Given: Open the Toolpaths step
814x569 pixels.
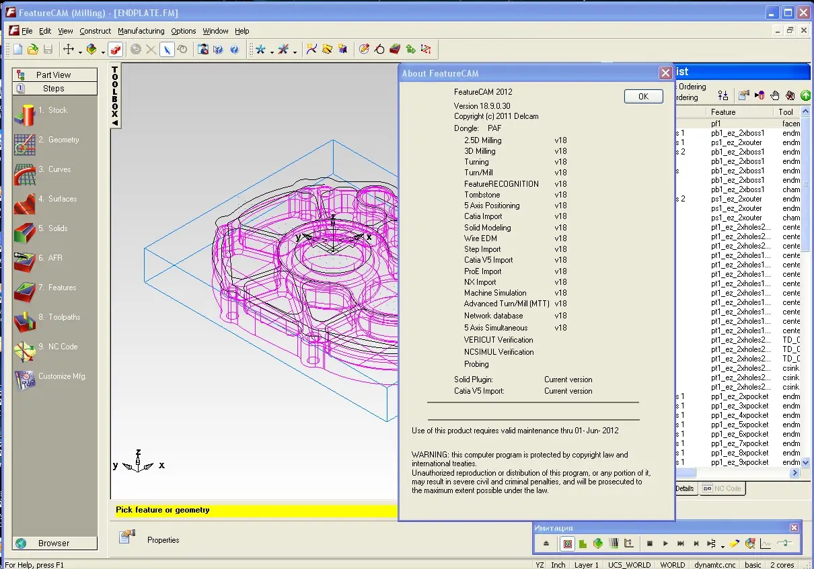Looking at the screenshot, I should pyautogui.click(x=24, y=321).
